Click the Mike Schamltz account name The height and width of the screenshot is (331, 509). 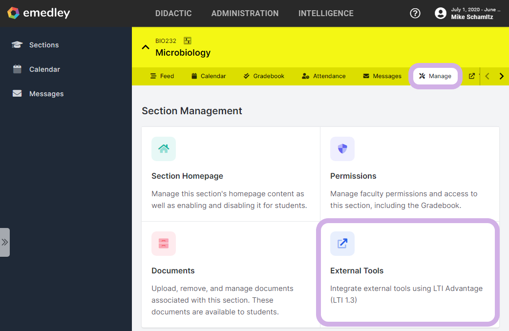[472, 17]
